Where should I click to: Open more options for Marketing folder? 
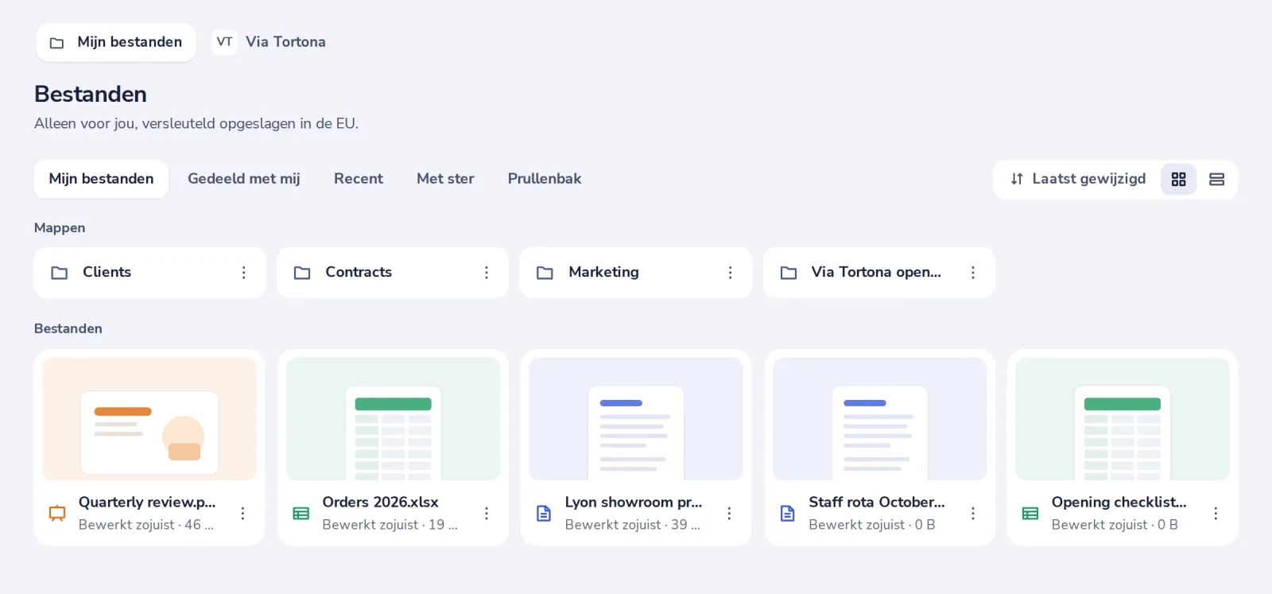(730, 273)
